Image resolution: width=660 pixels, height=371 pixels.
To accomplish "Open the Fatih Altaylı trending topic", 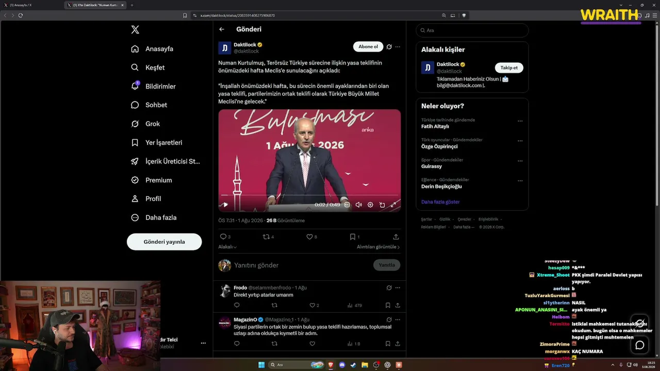I will (x=435, y=126).
